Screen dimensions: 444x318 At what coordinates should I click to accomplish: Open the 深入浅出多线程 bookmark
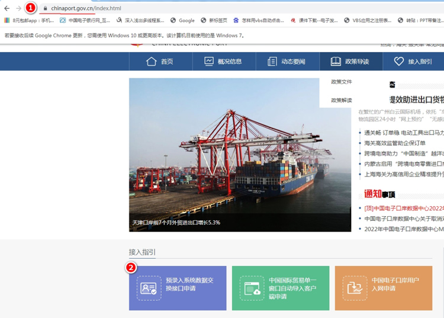[x=140, y=20]
